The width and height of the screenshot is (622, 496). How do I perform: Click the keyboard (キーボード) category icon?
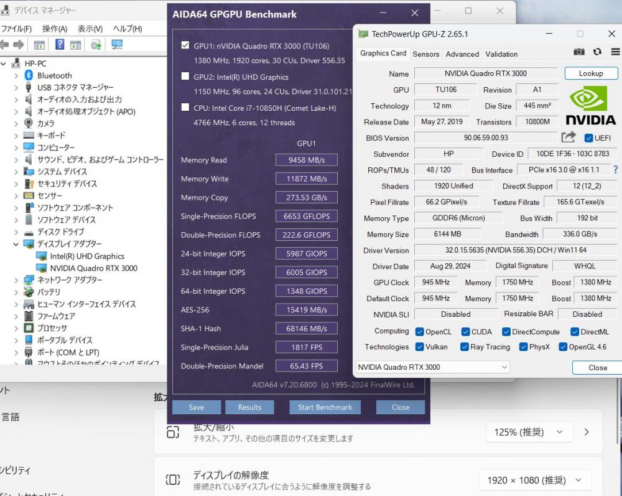coord(29,135)
